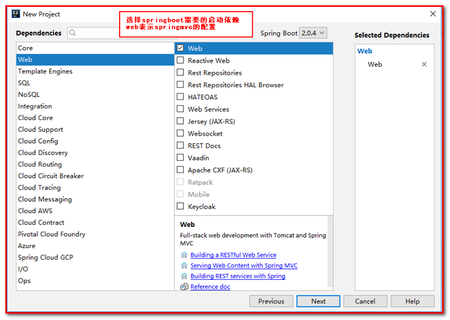450x320 pixels.
Task: Select Spring Cloud GCP category
Action: pos(95,257)
